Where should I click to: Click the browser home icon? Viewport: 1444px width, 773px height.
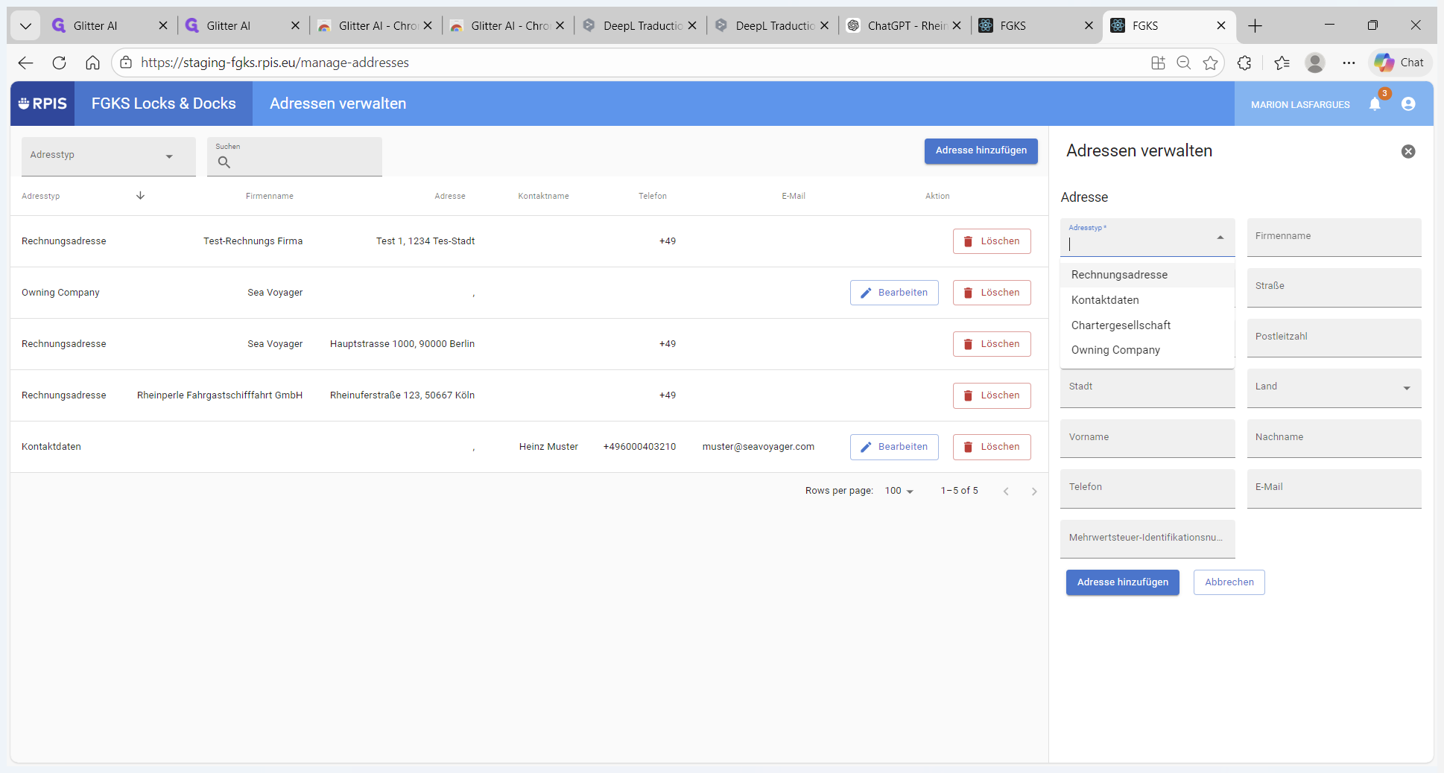click(92, 63)
